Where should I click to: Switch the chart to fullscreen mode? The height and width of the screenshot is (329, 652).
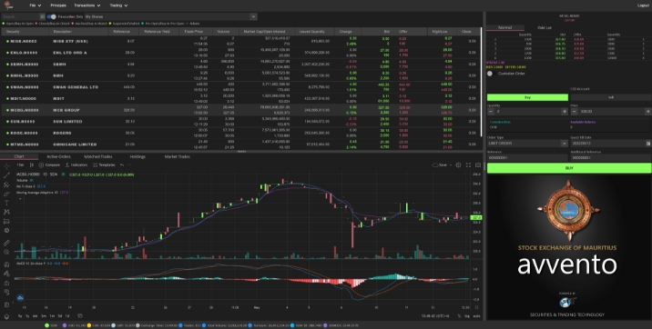point(468,165)
